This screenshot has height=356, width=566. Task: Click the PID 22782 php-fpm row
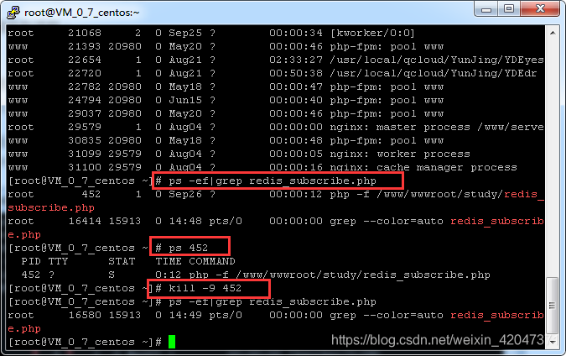pyautogui.click(x=226, y=86)
